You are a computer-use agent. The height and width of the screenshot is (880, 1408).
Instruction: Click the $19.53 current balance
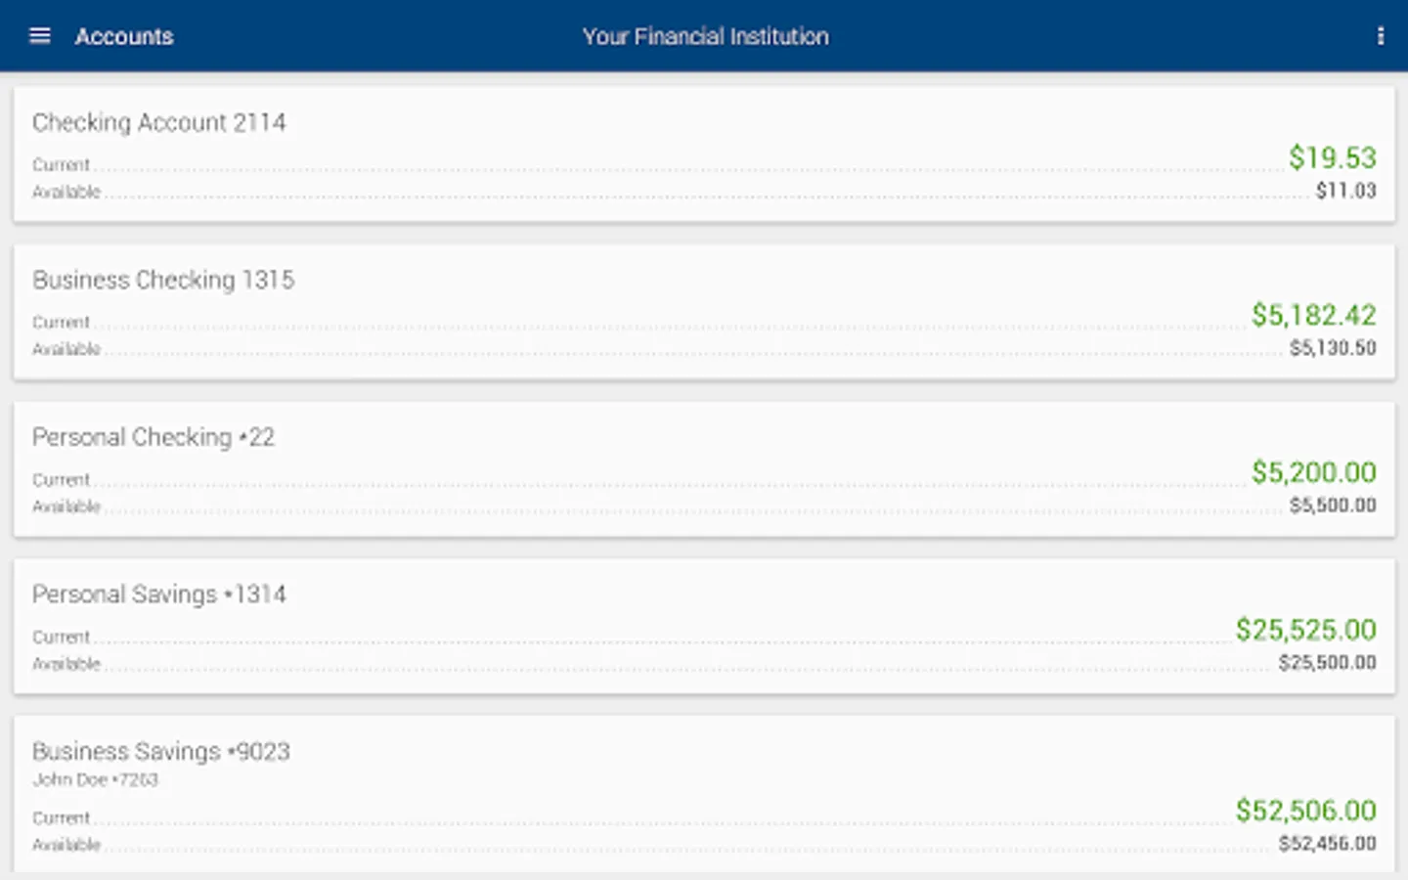1332,157
